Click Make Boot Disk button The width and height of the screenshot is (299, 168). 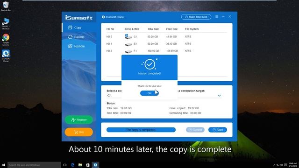tap(196, 17)
